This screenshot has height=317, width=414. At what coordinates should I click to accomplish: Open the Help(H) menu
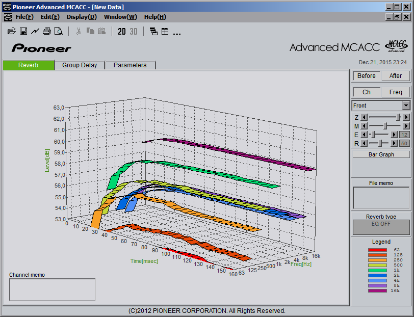[155, 17]
